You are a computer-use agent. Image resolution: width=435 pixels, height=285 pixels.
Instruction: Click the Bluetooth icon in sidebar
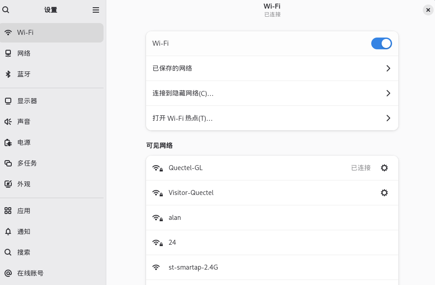(8, 74)
